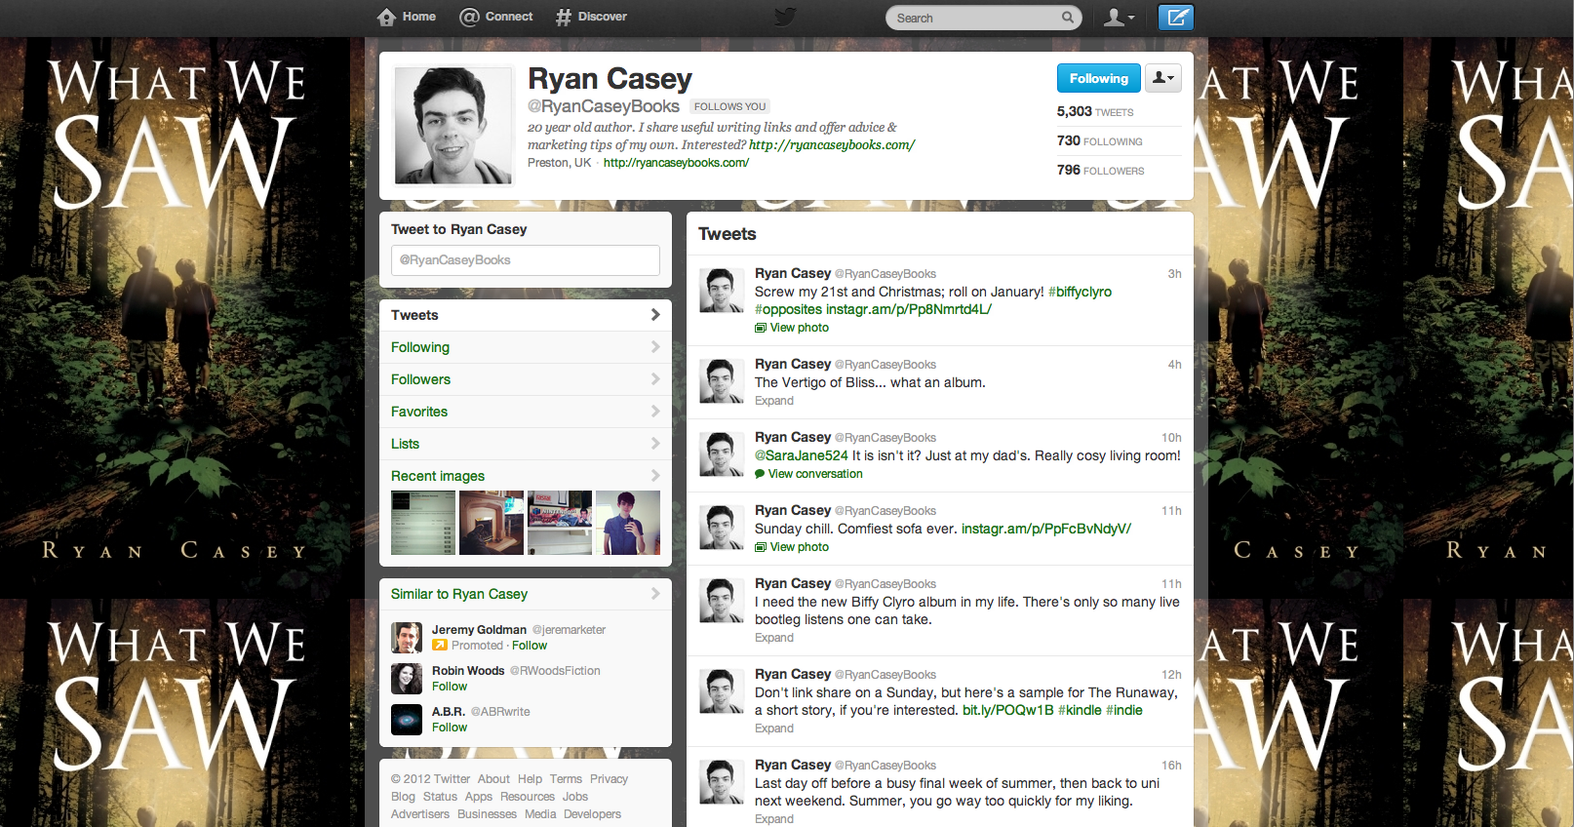Open the user actions dropdown beside Following
The height and width of the screenshot is (827, 1574).
point(1162,78)
